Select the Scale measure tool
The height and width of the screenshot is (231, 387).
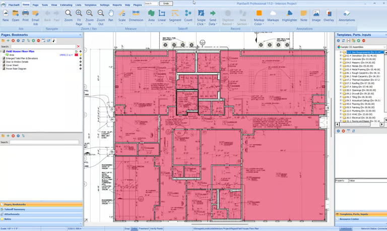pos(122,16)
